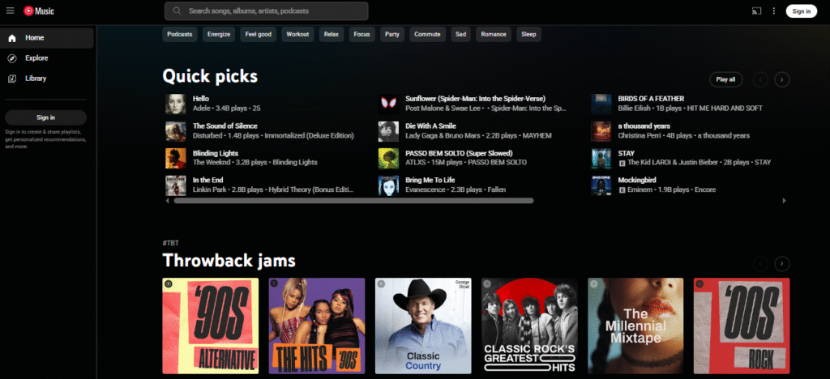Click a thousand years album art

pos(601,131)
